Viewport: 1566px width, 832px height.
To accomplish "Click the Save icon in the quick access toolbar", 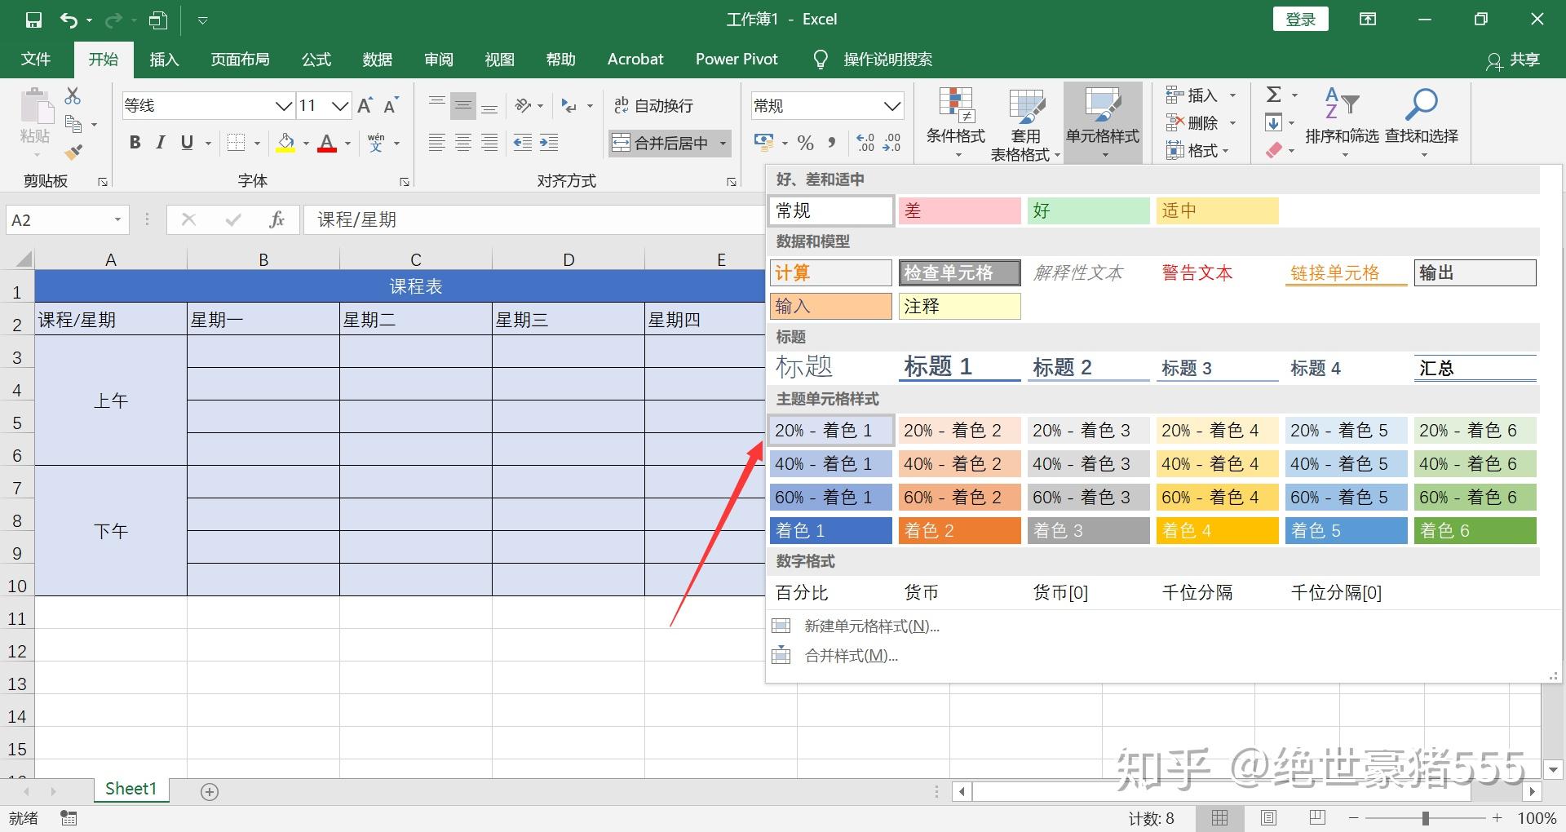I will 33,20.
